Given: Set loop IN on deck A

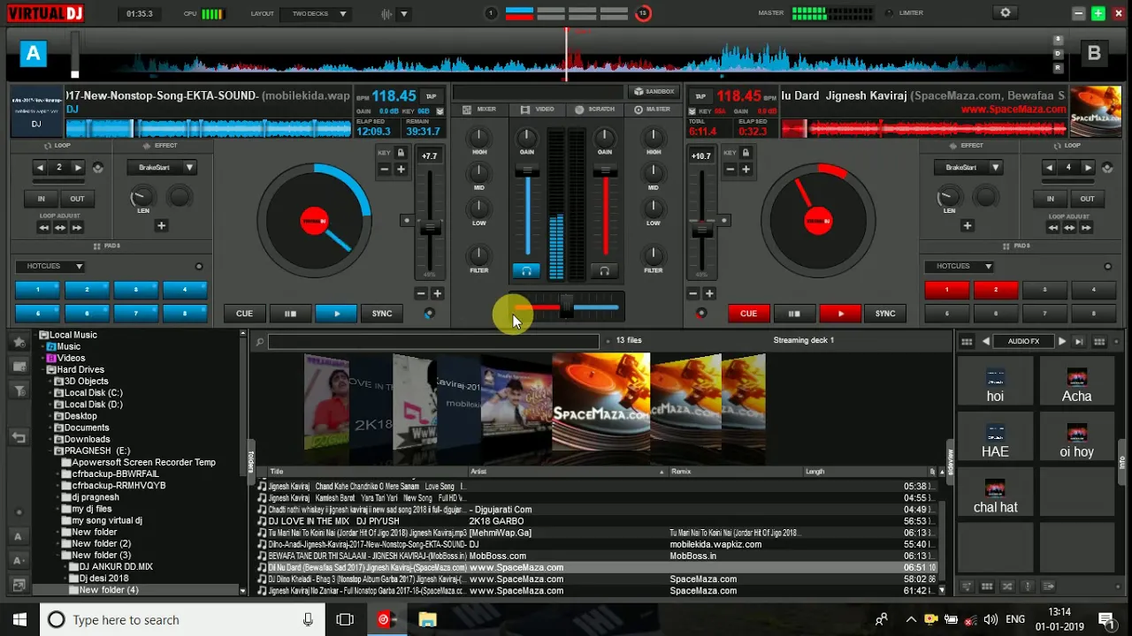Looking at the screenshot, I should click(x=41, y=199).
